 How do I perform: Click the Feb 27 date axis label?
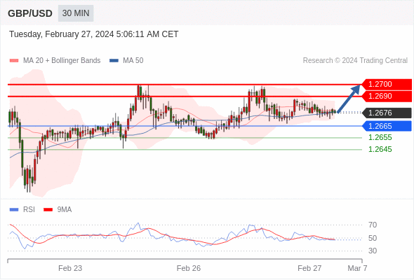[309, 268]
